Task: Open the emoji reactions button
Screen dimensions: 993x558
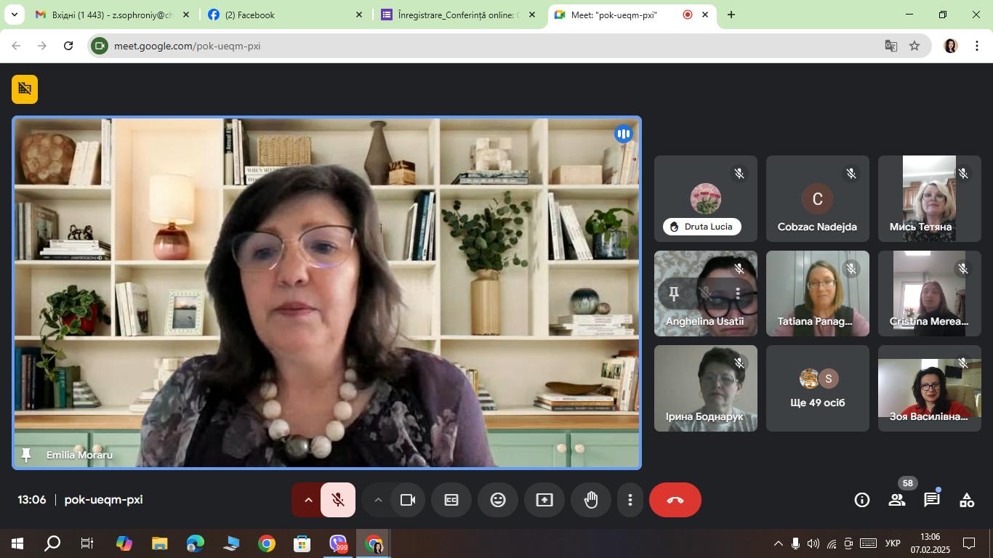Action: 498,500
